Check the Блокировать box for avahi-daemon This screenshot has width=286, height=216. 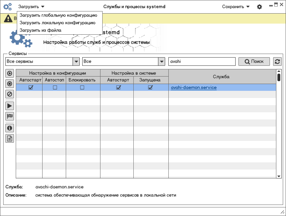82,88
